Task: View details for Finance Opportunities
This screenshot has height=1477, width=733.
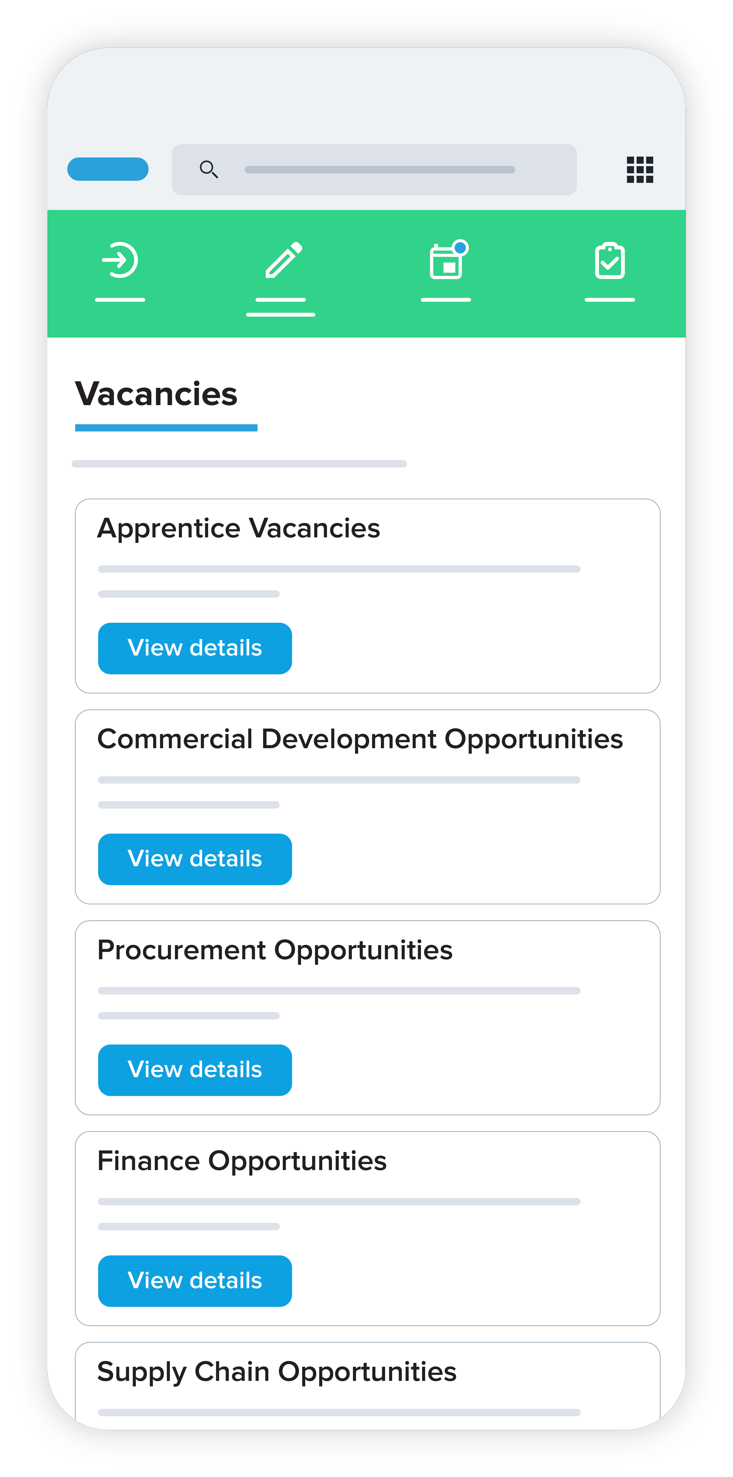Action: click(x=195, y=1281)
